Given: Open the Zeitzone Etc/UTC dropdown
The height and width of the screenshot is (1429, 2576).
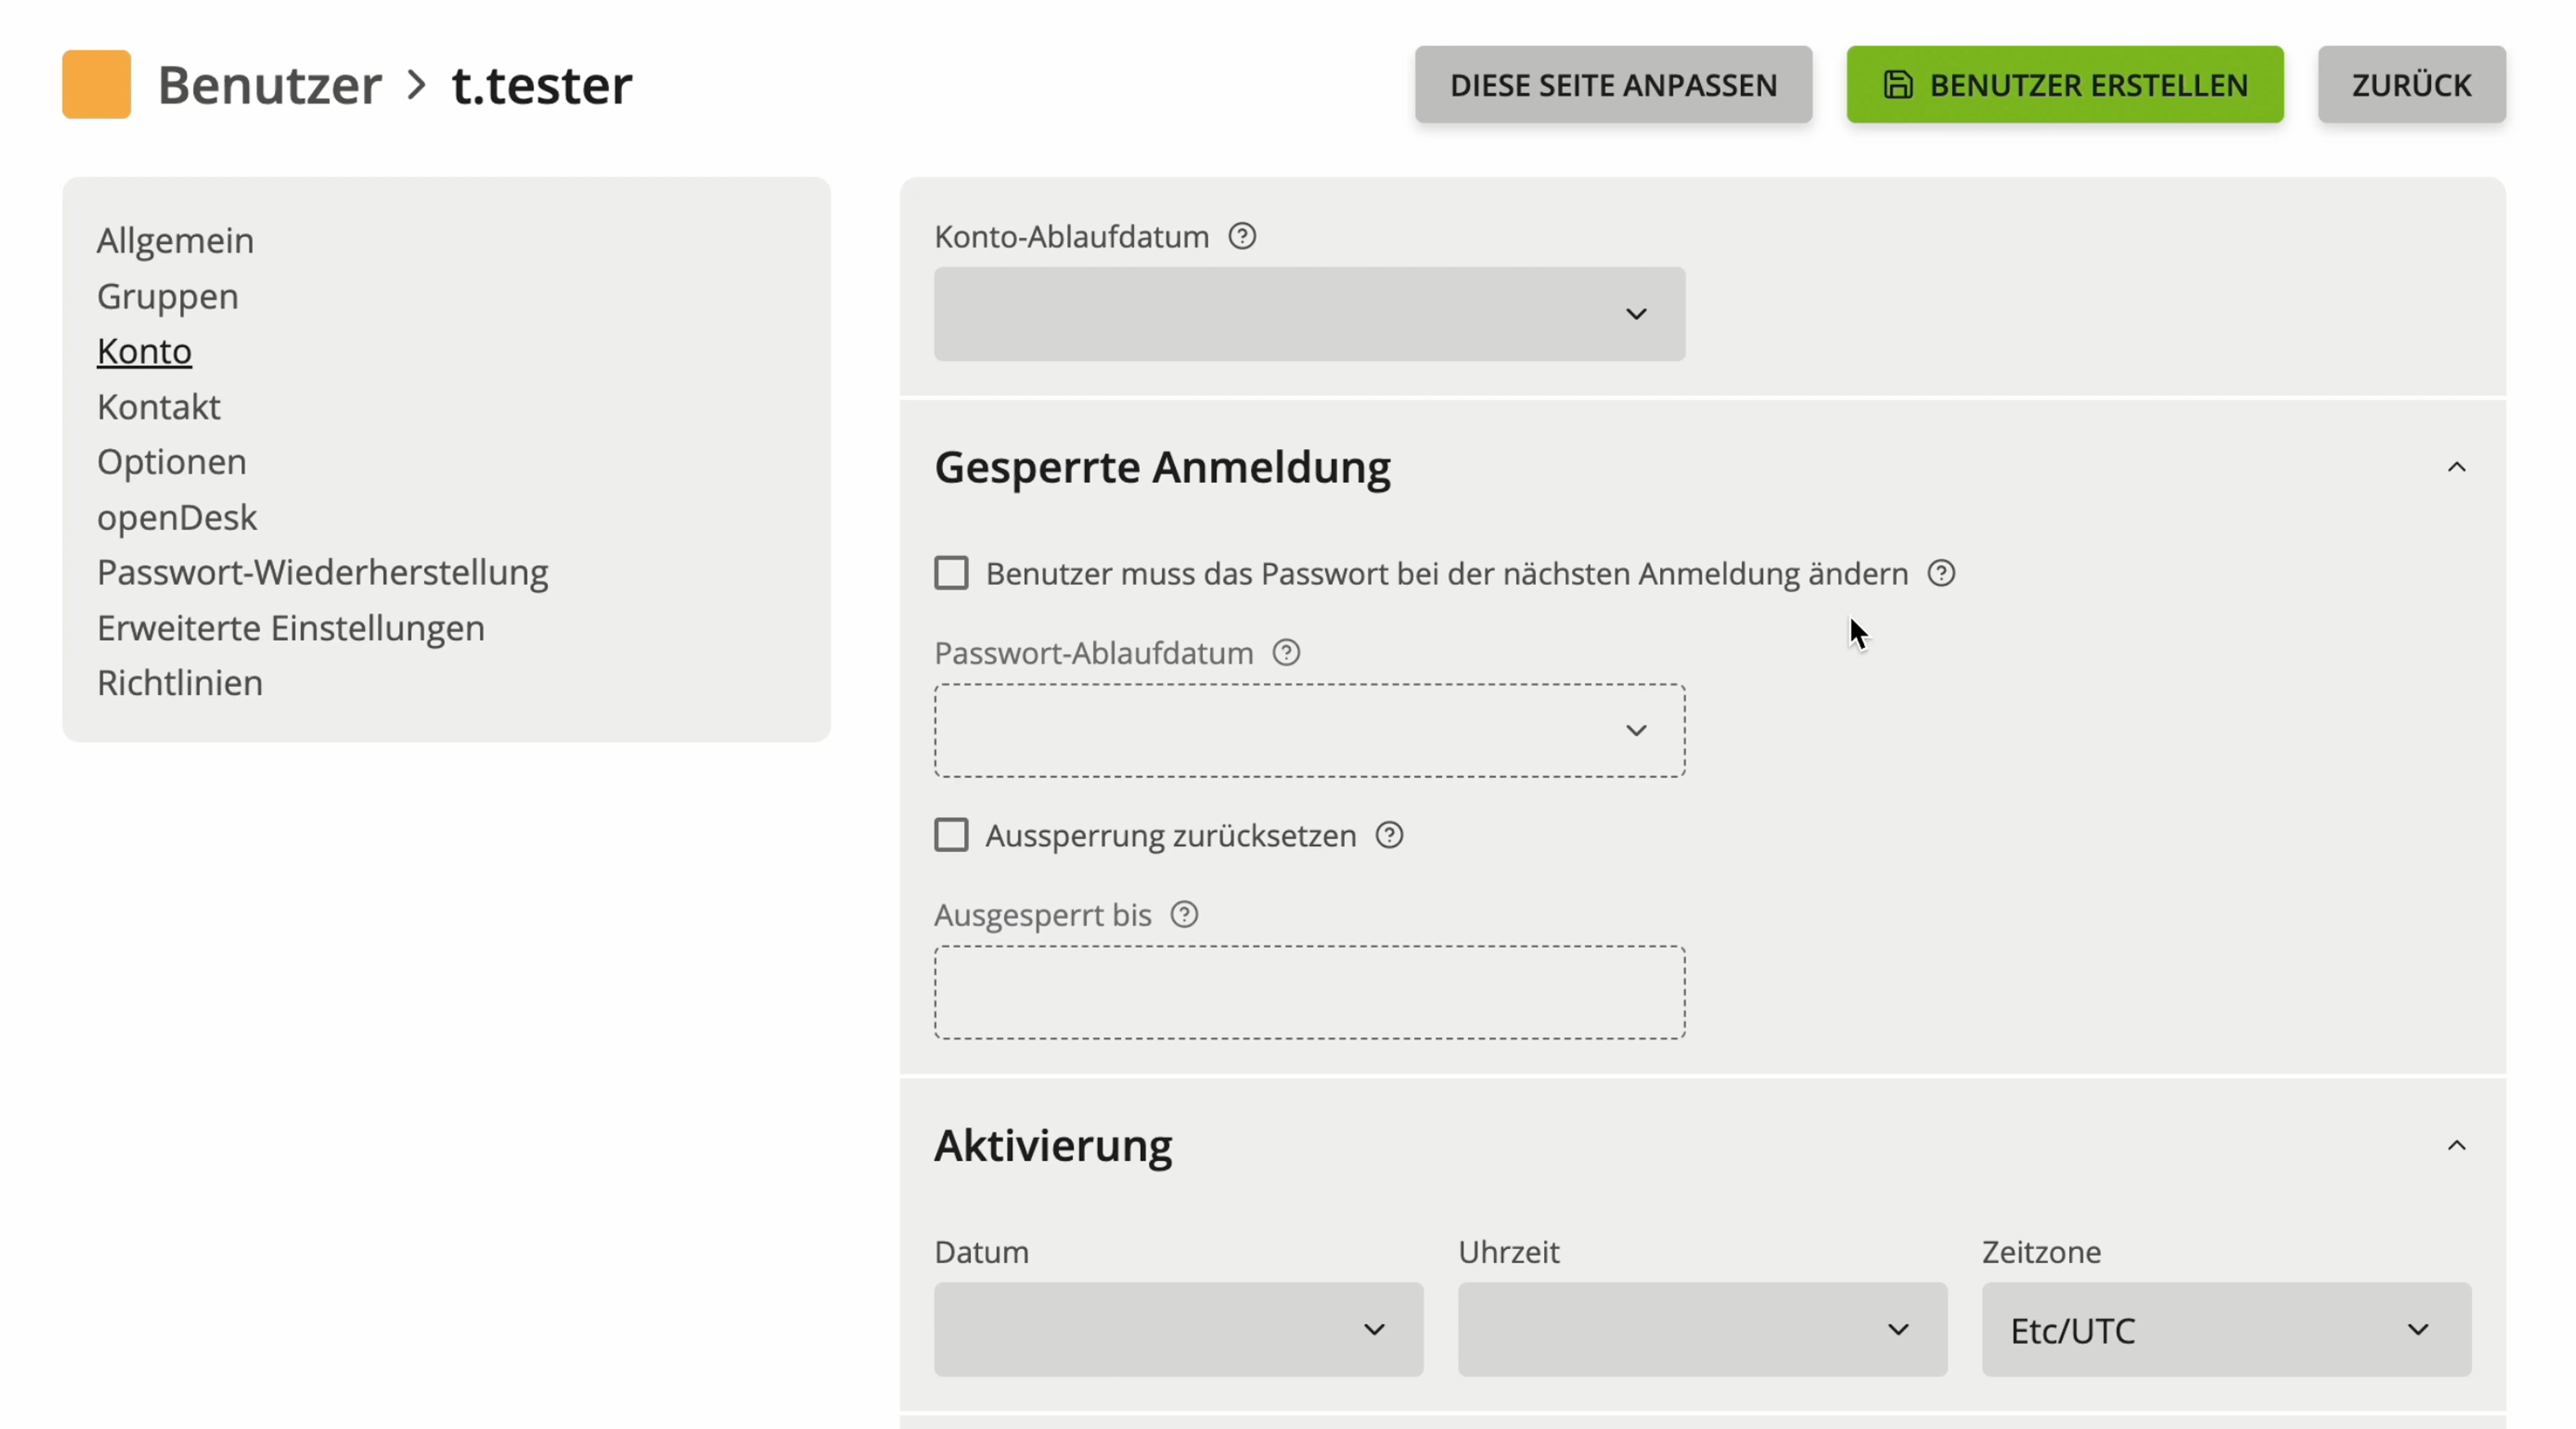Looking at the screenshot, I should [2226, 1330].
